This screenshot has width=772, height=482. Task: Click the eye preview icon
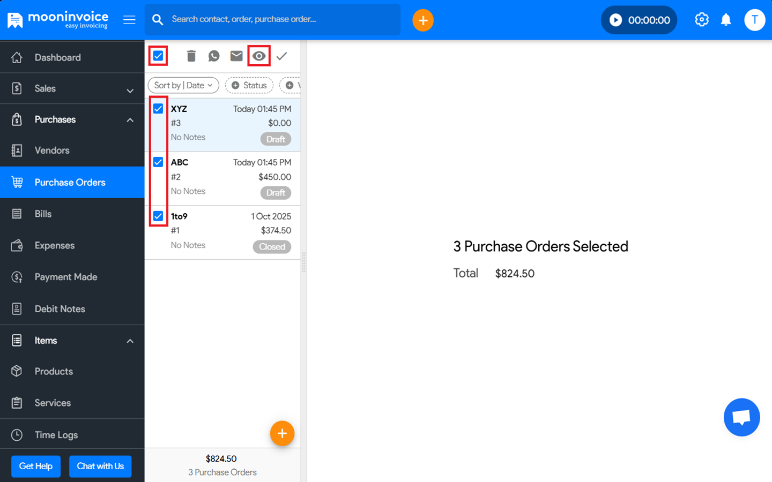259,56
